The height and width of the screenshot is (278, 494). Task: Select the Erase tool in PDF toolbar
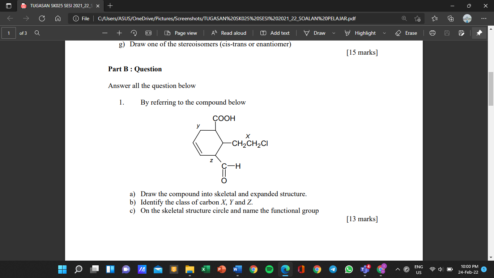click(x=407, y=33)
